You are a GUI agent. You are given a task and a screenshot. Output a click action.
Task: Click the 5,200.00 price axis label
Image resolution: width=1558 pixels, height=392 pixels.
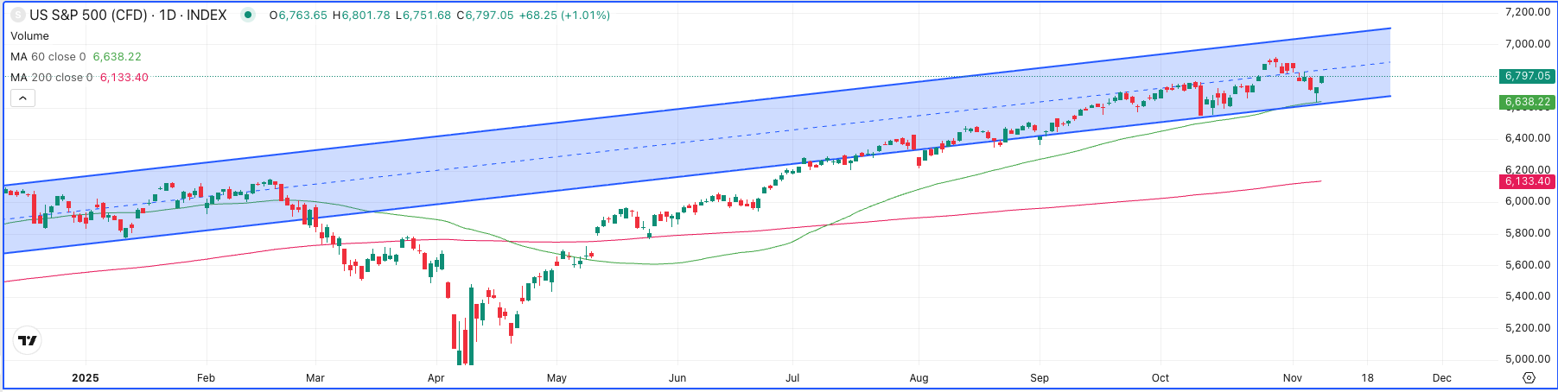point(1527,327)
